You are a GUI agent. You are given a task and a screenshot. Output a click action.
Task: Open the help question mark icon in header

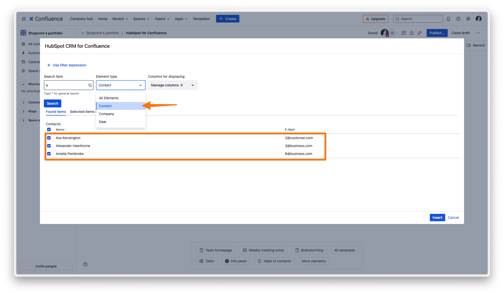click(458, 19)
